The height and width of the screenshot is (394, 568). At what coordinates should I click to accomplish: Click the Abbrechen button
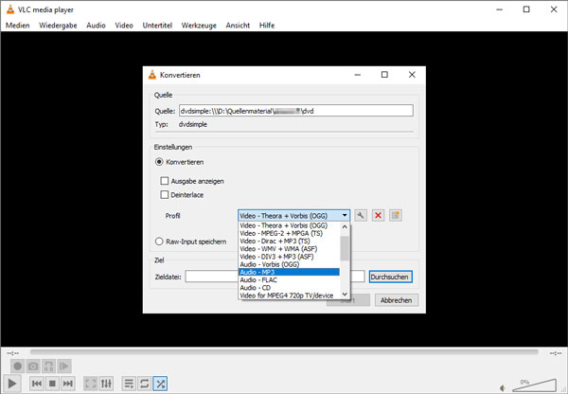point(397,300)
